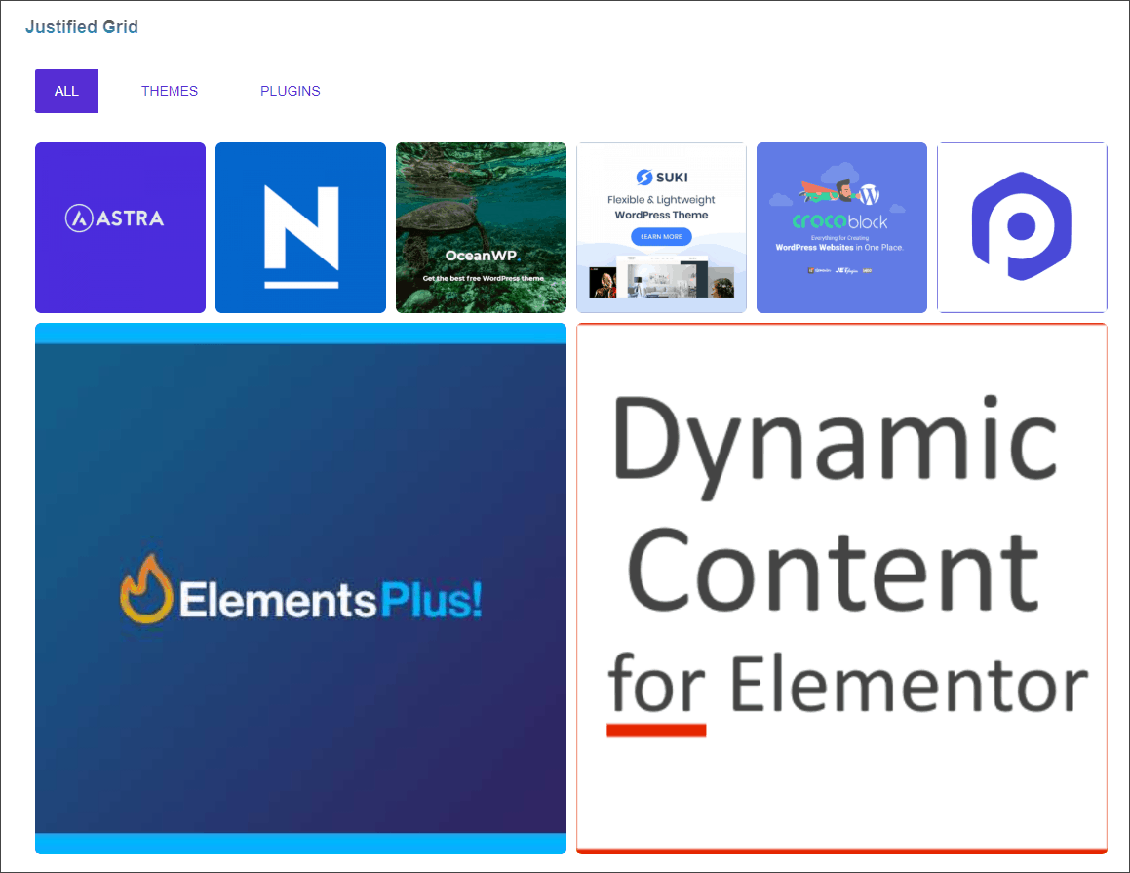Click the Astra circular A logo icon
The image size is (1130, 873).
click(79, 218)
